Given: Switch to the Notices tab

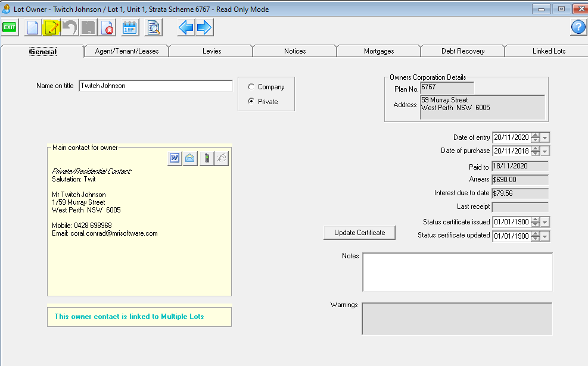Looking at the screenshot, I should point(295,51).
